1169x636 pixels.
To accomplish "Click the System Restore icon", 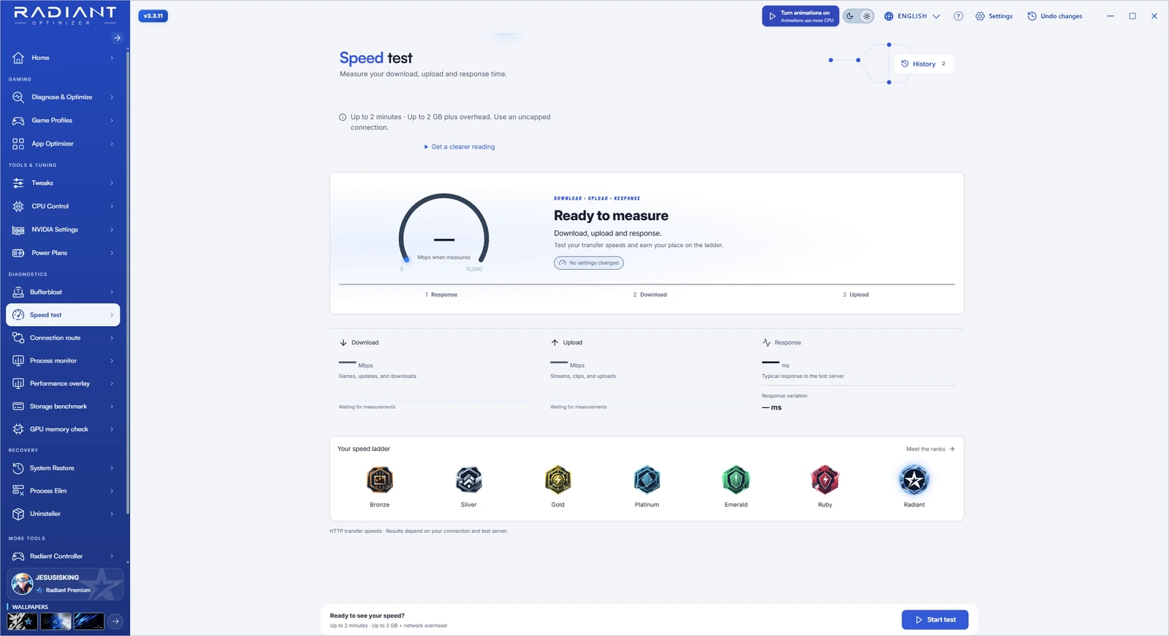I will (x=18, y=468).
